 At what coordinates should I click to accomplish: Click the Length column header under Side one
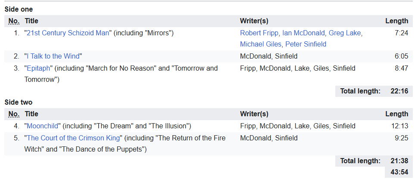[396, 21]
